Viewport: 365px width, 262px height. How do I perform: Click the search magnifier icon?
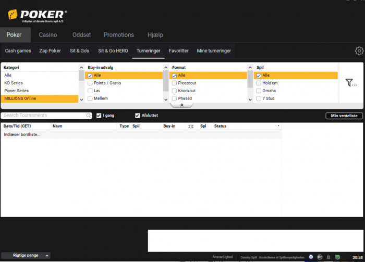(x=89, y=116)
